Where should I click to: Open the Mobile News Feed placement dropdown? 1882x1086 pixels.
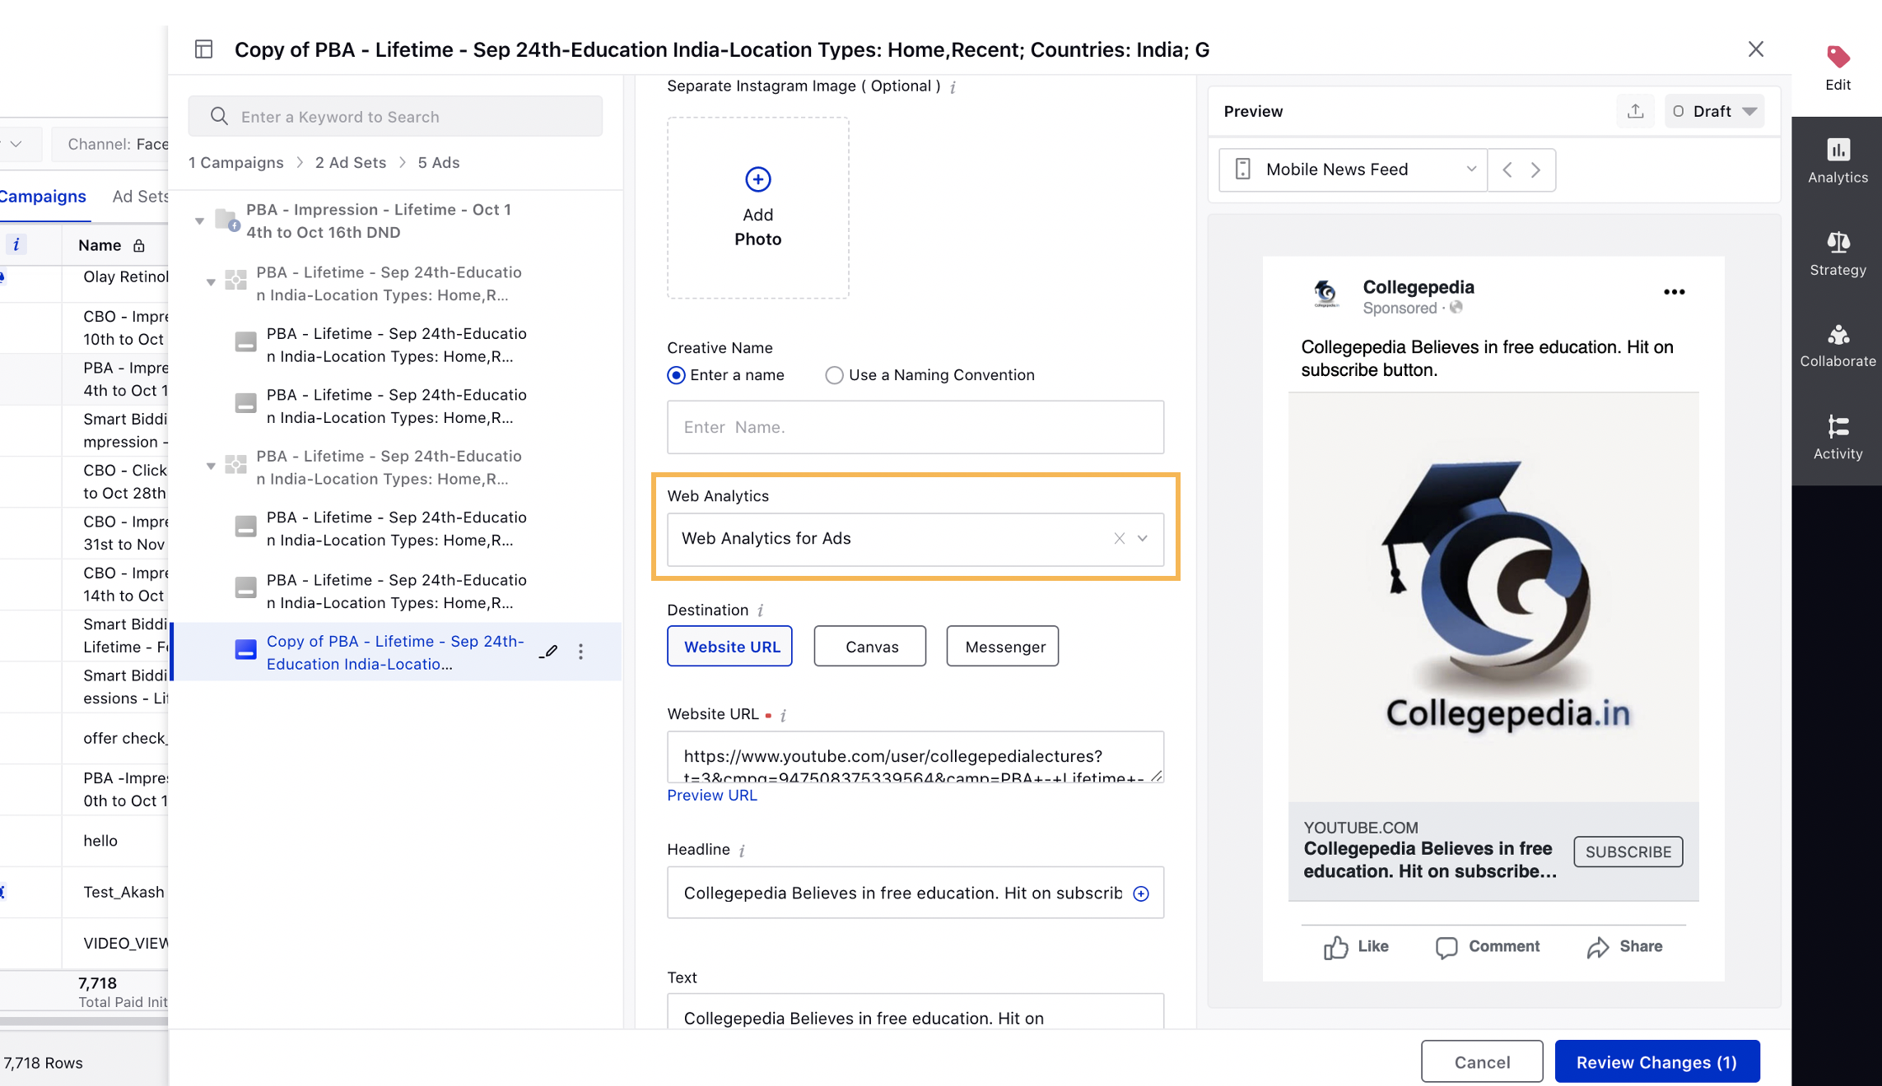click(1353, 169)
